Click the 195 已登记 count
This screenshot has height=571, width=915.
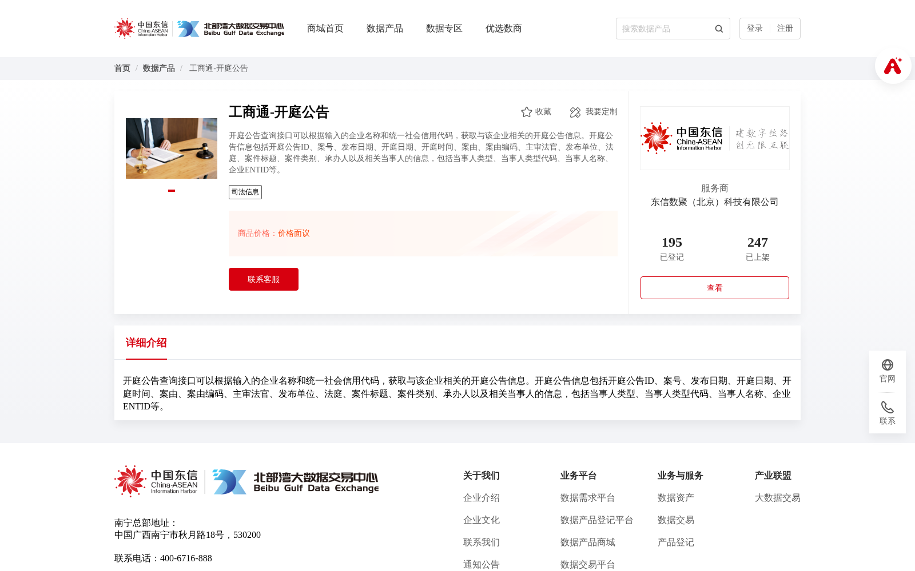pos(672,249)
